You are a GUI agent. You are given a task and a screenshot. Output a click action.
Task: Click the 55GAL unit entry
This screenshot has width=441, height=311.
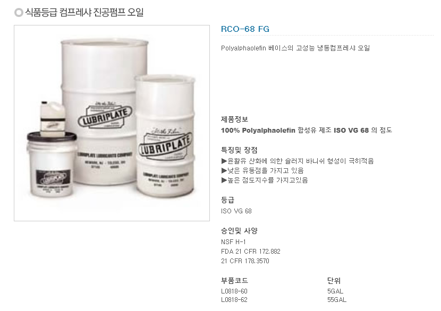click(337, 300)
